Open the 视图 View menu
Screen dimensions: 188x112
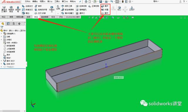tap(42, 1)
